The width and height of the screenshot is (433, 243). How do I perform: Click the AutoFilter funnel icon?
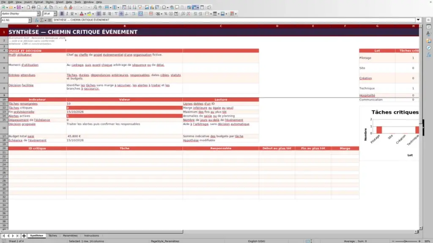pos(140,8)
